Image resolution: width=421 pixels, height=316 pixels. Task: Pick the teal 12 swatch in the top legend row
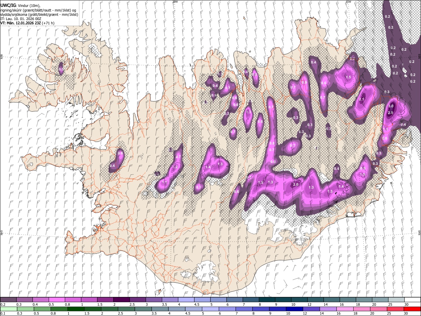click(x=315, y=300)
